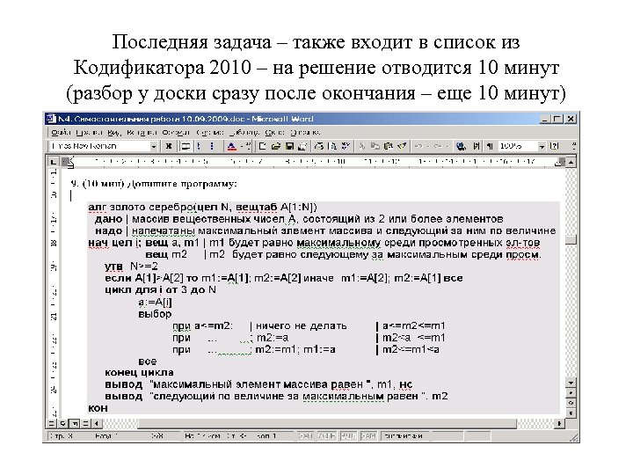Image resolution: width=633 pixels, height=475 pixels.
Task: Switch to Outline view button
Action: tap(85, 424)
